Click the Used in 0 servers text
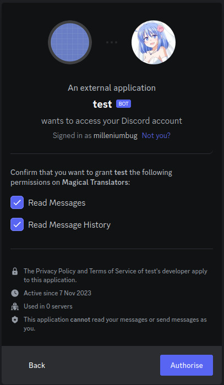 click(48, 306)
